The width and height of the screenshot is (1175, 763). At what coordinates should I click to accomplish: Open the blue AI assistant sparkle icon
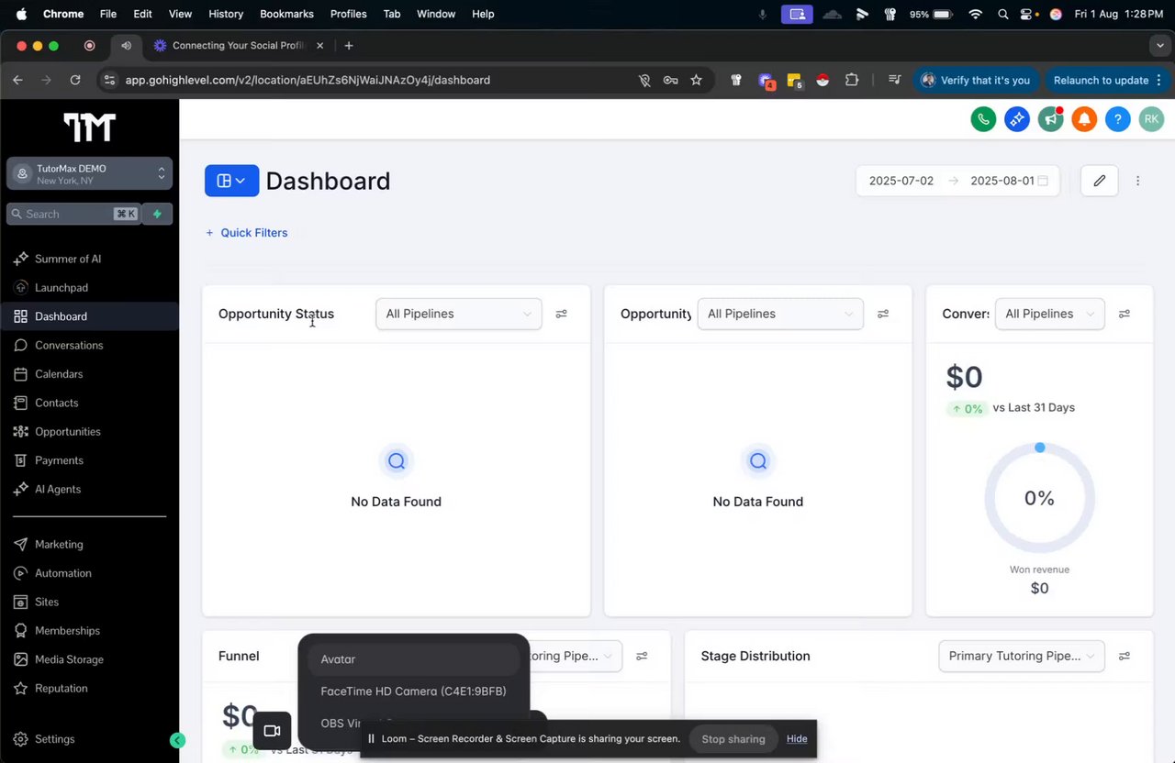click(x=1017, y=119)
